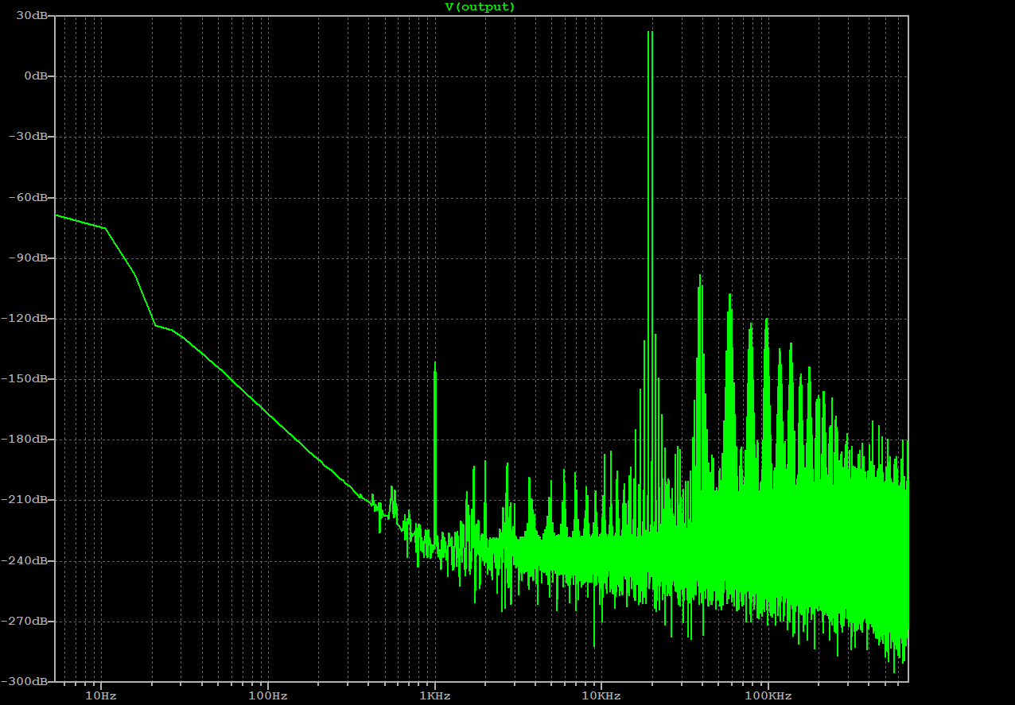Click the 0dB axis label
The height and width of the screenshot is (705, 1015).
[36, 76]
